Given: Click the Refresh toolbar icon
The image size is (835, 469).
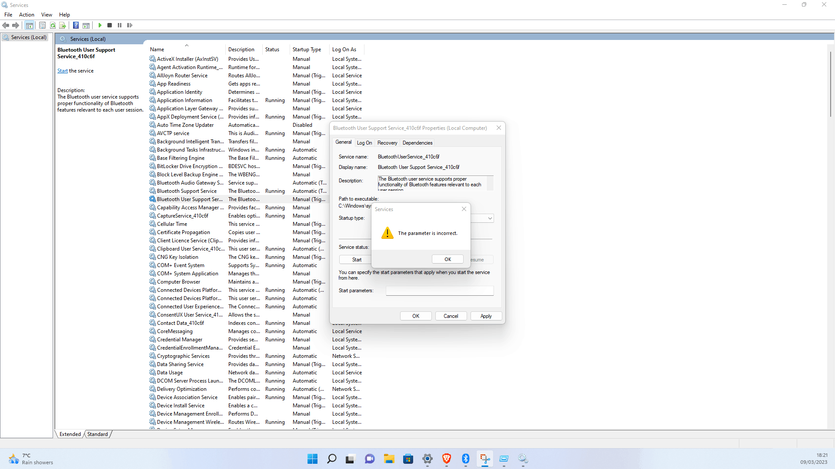Looking at the screenshot, I should click(x=53, y=25).
